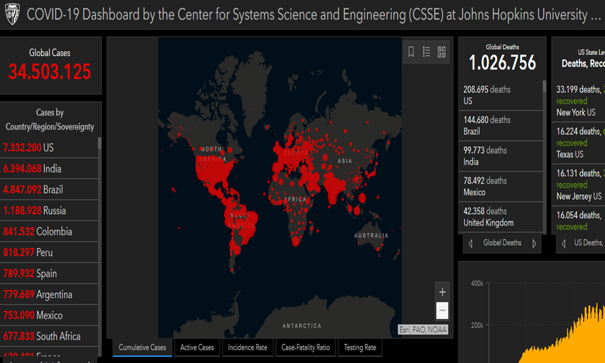Go to next panel right of Global Deaths
605x363 pixels.
click(x=534, y=243)
